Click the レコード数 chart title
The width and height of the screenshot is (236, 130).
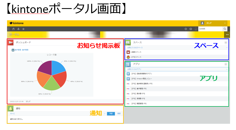pos(52,55)
